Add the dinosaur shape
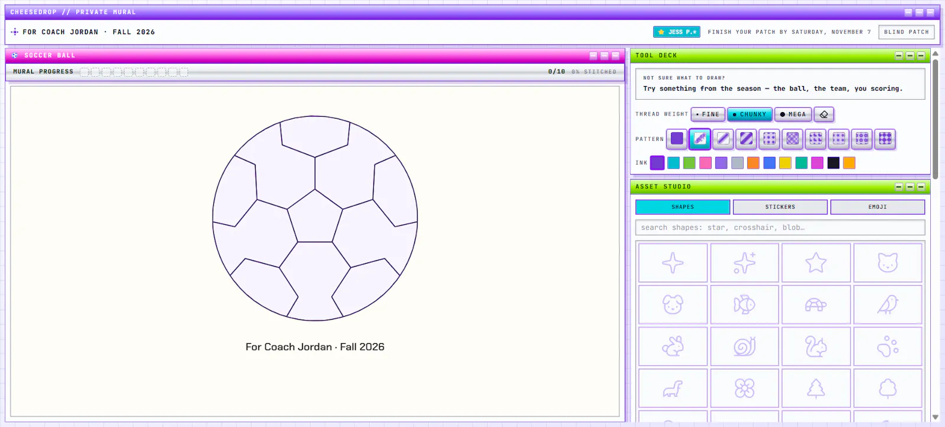 tap(673, 388)
